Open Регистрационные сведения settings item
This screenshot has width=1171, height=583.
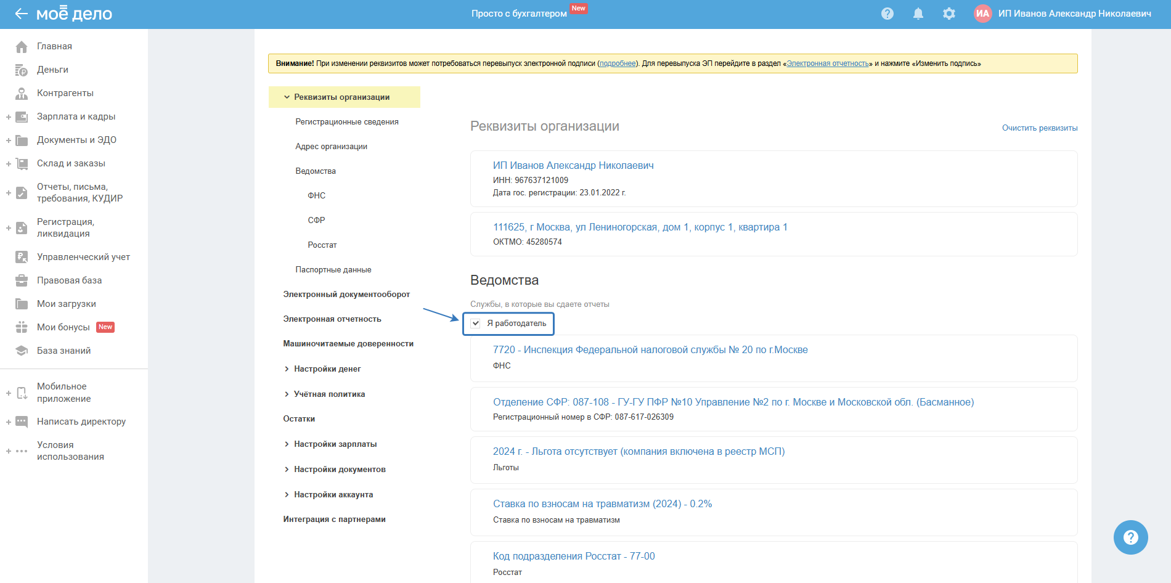pos(347,122)
